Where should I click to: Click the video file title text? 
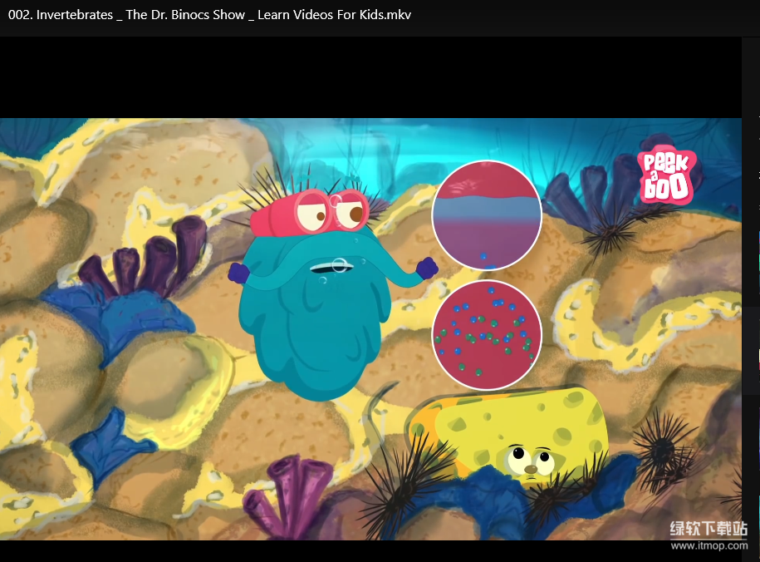click(x=209, y=15)
